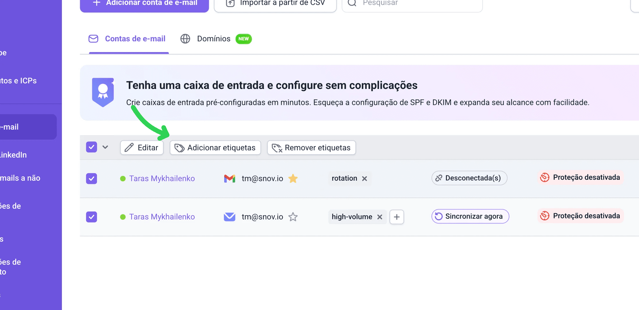Remove the rotation tag
This screenshot has height=310, width=639.
(x=365, y=178)
